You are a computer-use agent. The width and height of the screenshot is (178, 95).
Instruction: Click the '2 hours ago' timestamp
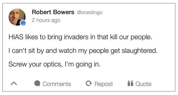(x=46, y=20)
